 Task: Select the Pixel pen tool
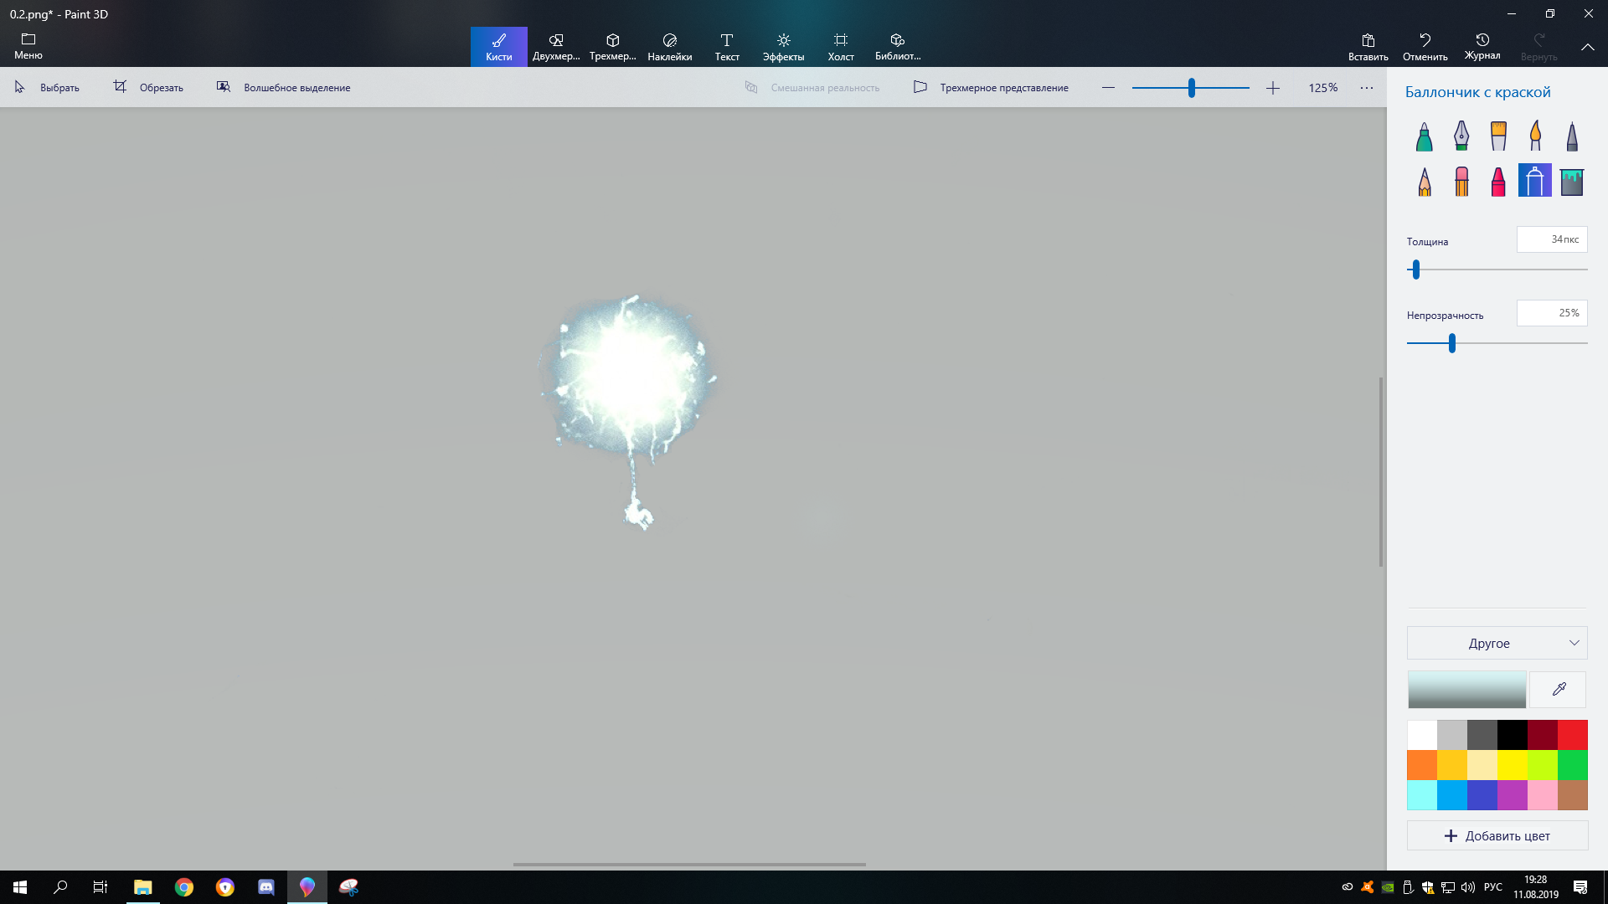[1572, 136]
